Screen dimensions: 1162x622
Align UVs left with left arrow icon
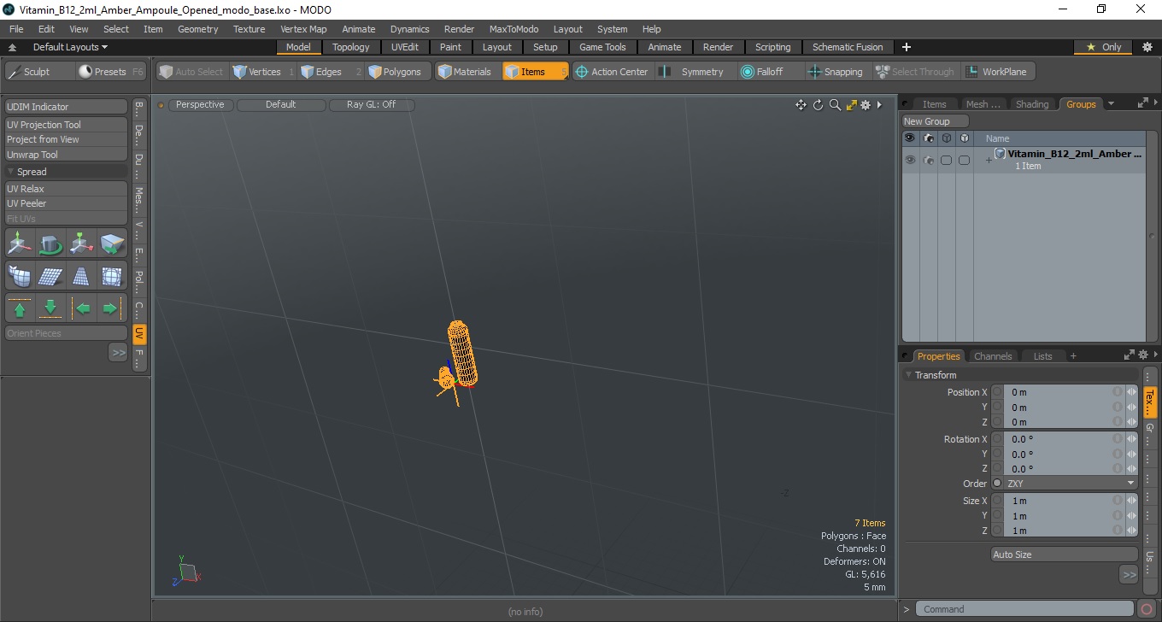tap(81, 308)
